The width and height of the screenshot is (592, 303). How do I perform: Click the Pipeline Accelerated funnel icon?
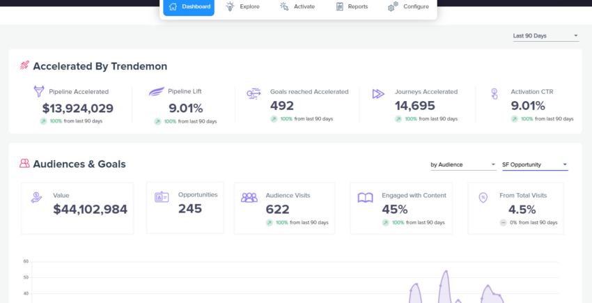39,91
